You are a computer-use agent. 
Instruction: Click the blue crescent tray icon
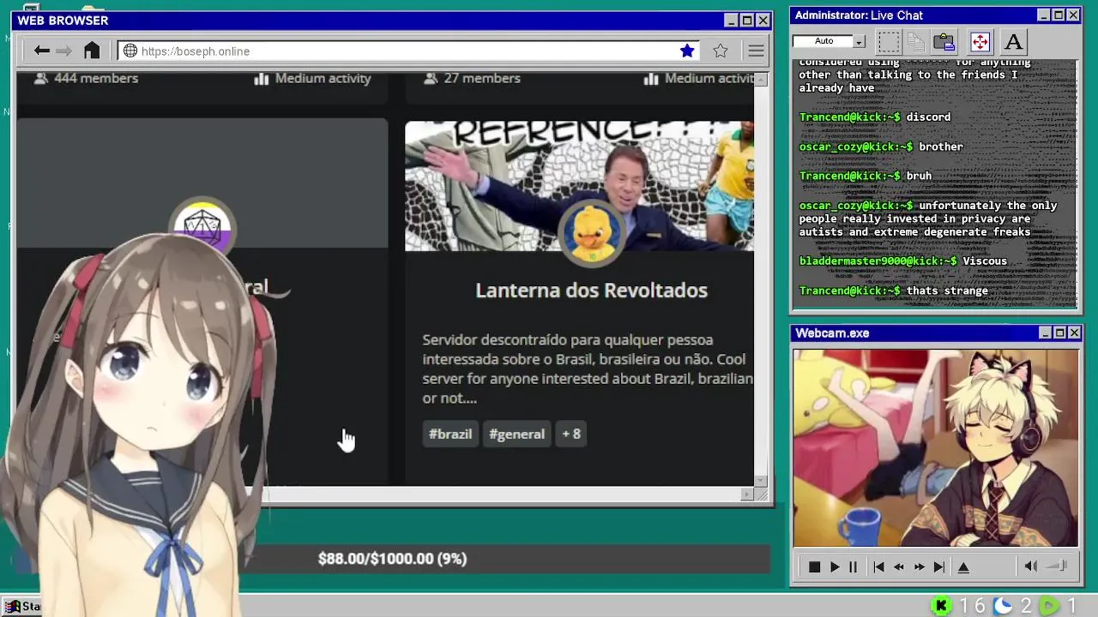(x=1003, y=606)
